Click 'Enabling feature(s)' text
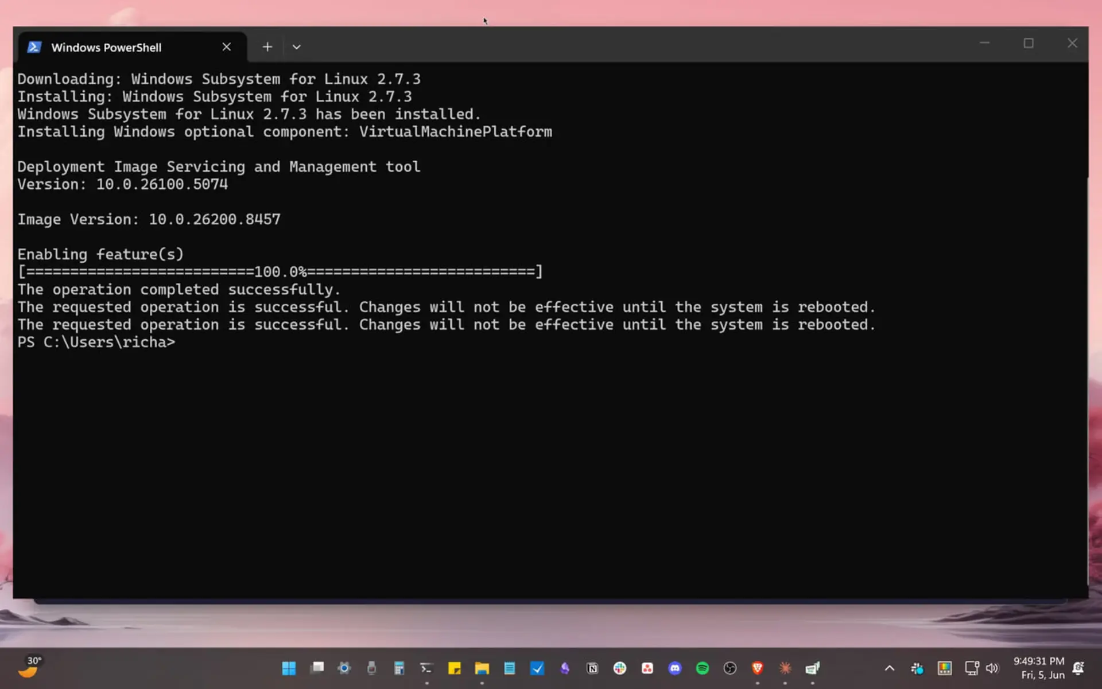The height and width of the screenshot is (689, 1102). pyautogui.click(x=100, y=254)
